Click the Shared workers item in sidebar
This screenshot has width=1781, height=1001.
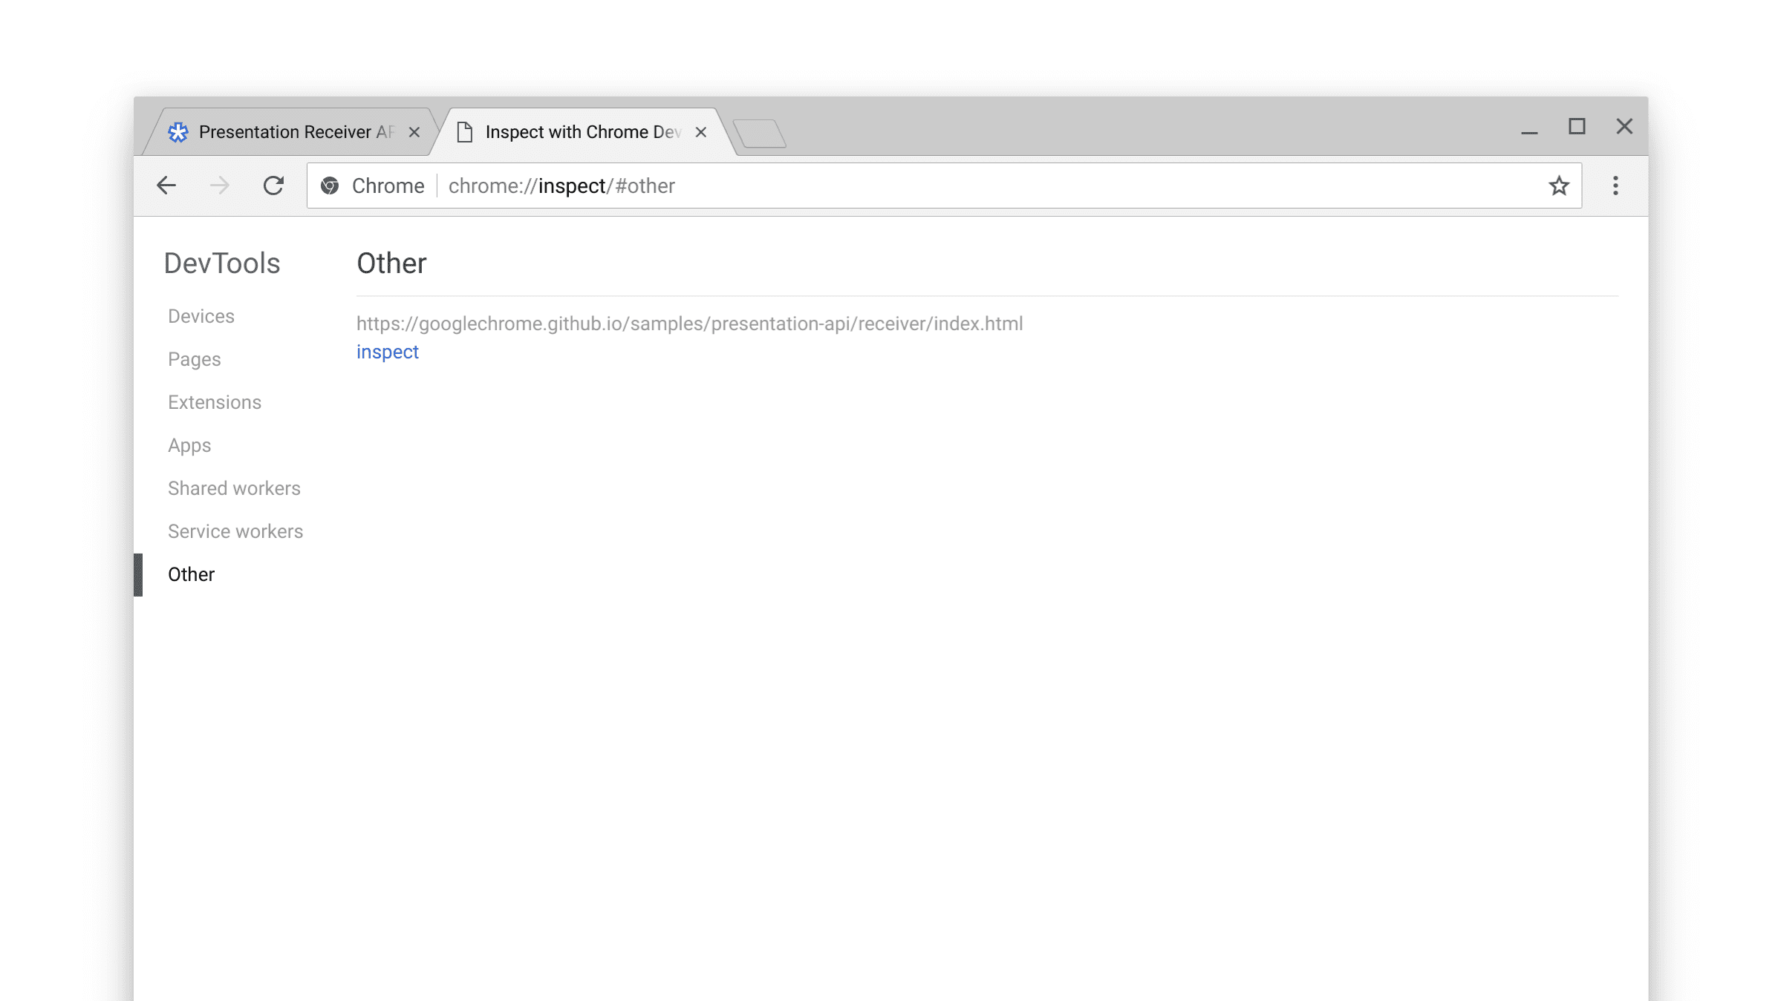235,488
